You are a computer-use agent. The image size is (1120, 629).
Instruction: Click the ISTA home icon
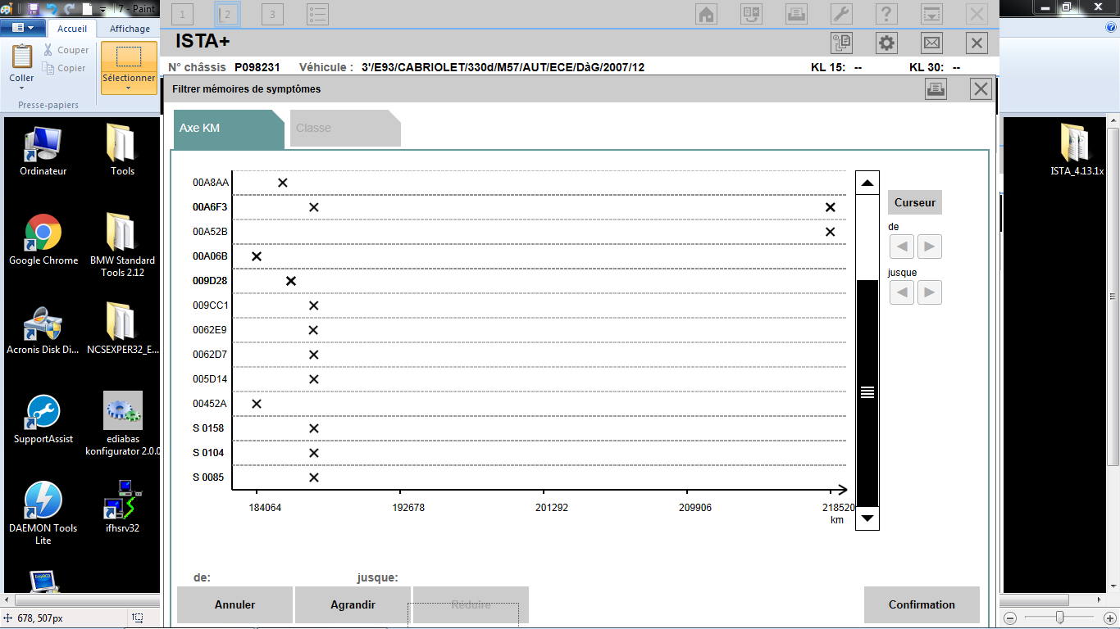706,14
